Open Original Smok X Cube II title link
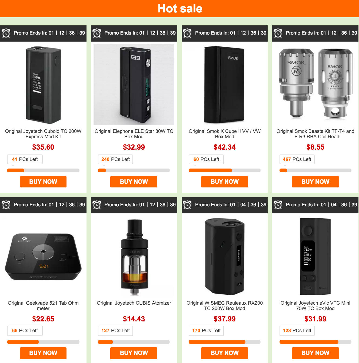359x363 pixels. pos(225,134)
